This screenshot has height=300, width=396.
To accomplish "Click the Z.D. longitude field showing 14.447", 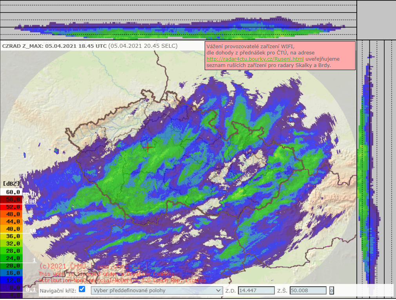I will pos(256,291).
